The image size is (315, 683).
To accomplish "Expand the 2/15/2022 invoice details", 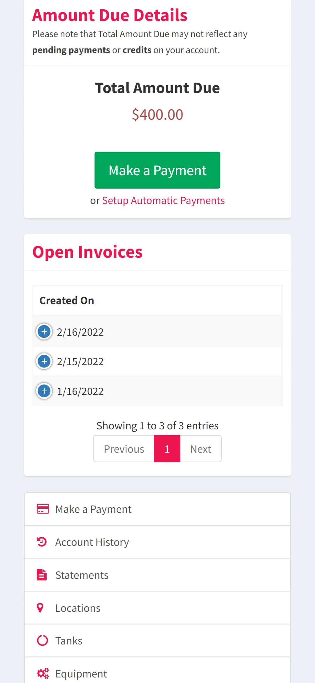I will [x=44, y=361].
